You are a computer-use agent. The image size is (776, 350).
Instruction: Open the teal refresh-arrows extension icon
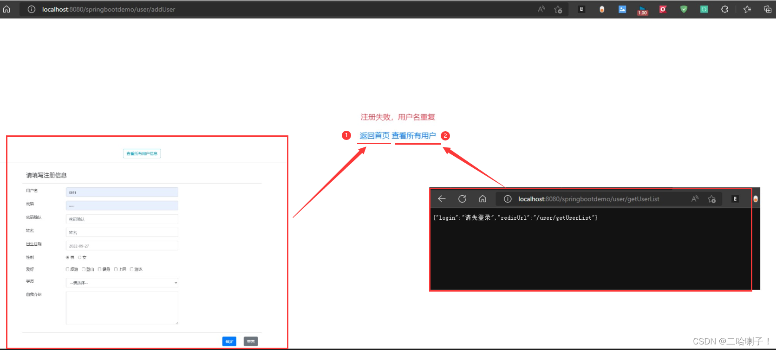pyautogui.click(x=704, y=9)
